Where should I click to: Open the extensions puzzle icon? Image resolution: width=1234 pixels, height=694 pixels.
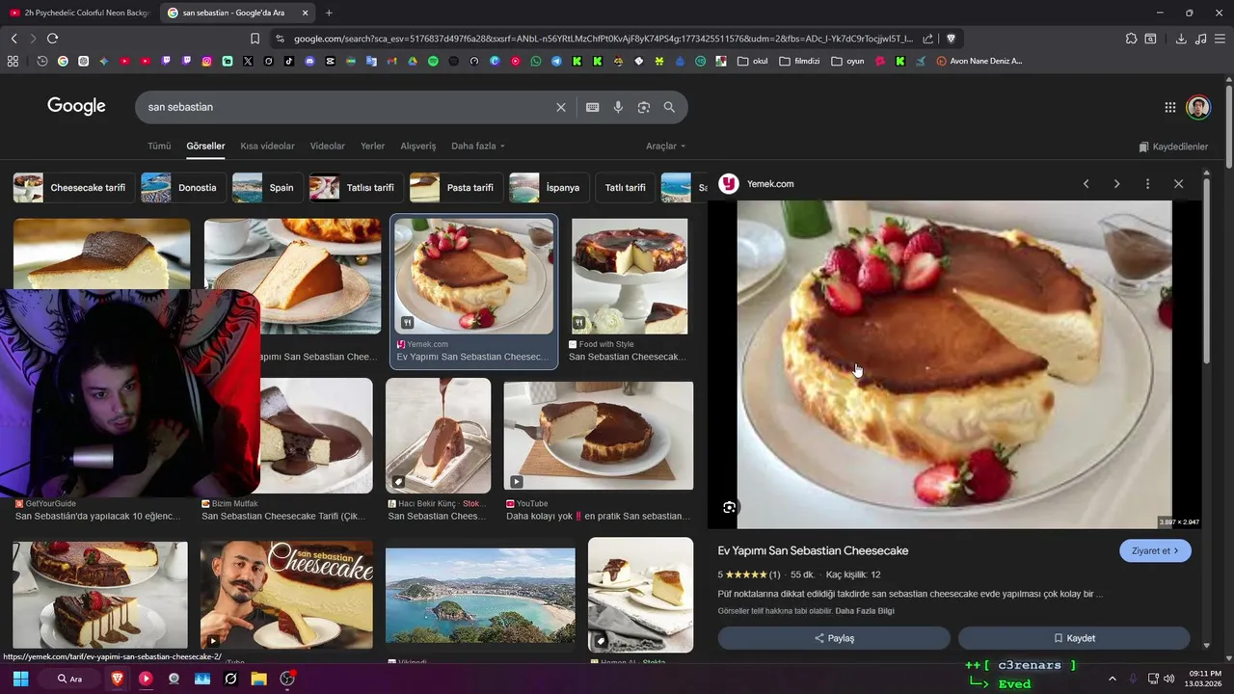[x=1131, y=39]
